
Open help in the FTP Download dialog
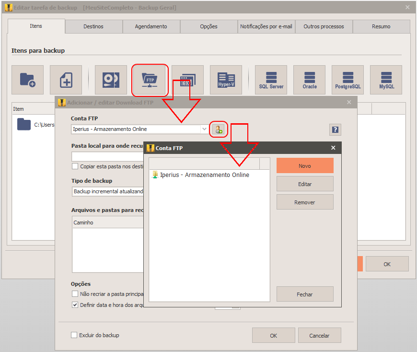(x=335, y=129)
